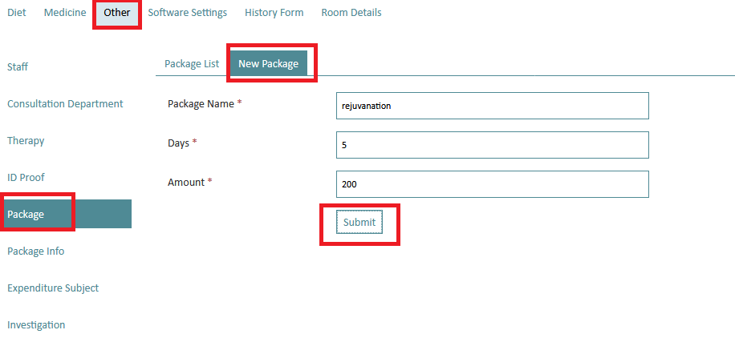Open Investigation sidebar item
The width and height of the screenshot is (735, 338).
coord(36,325)
